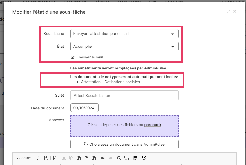Open the État dropdown showing Accomplie
The image size is (246, 165).
click(x=124, y=46)
